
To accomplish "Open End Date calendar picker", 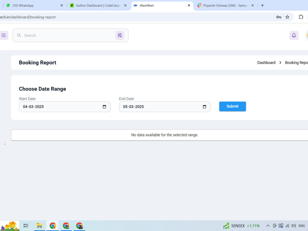I will tap(205, 107).
